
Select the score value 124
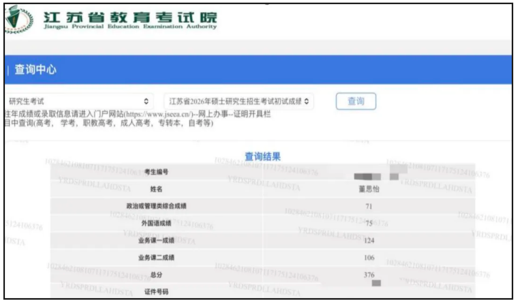click(x=369, y=241)
